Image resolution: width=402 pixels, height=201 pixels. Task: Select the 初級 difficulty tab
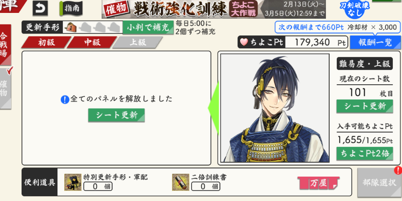46,43
